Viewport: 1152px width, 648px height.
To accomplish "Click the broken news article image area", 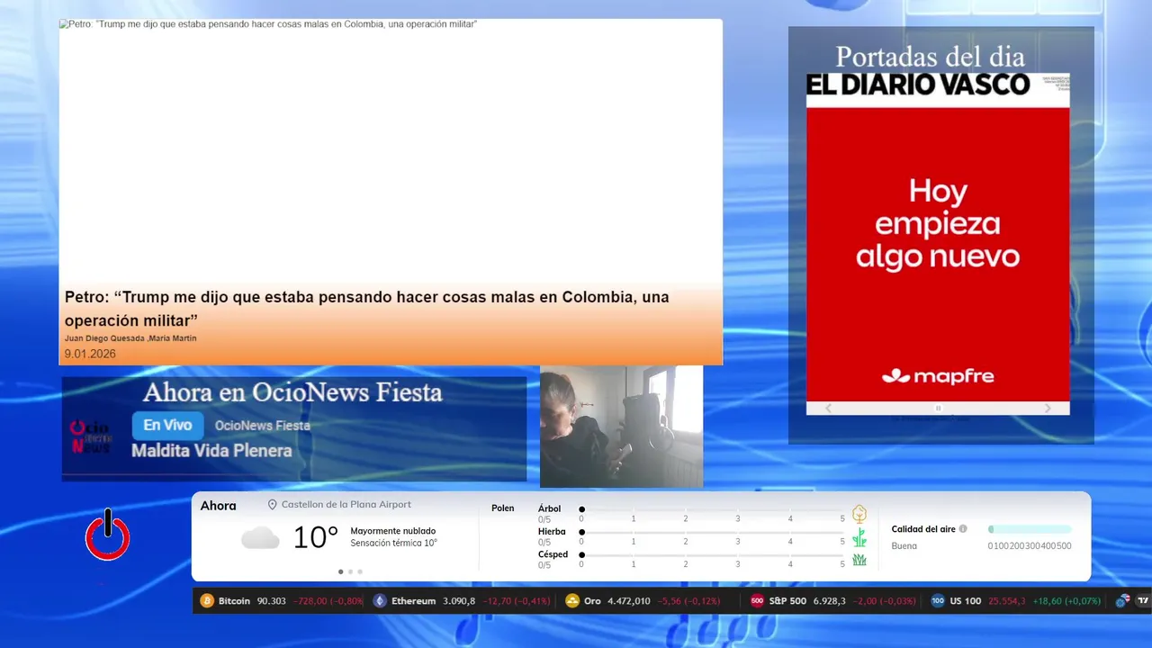I will coord(391,153).
